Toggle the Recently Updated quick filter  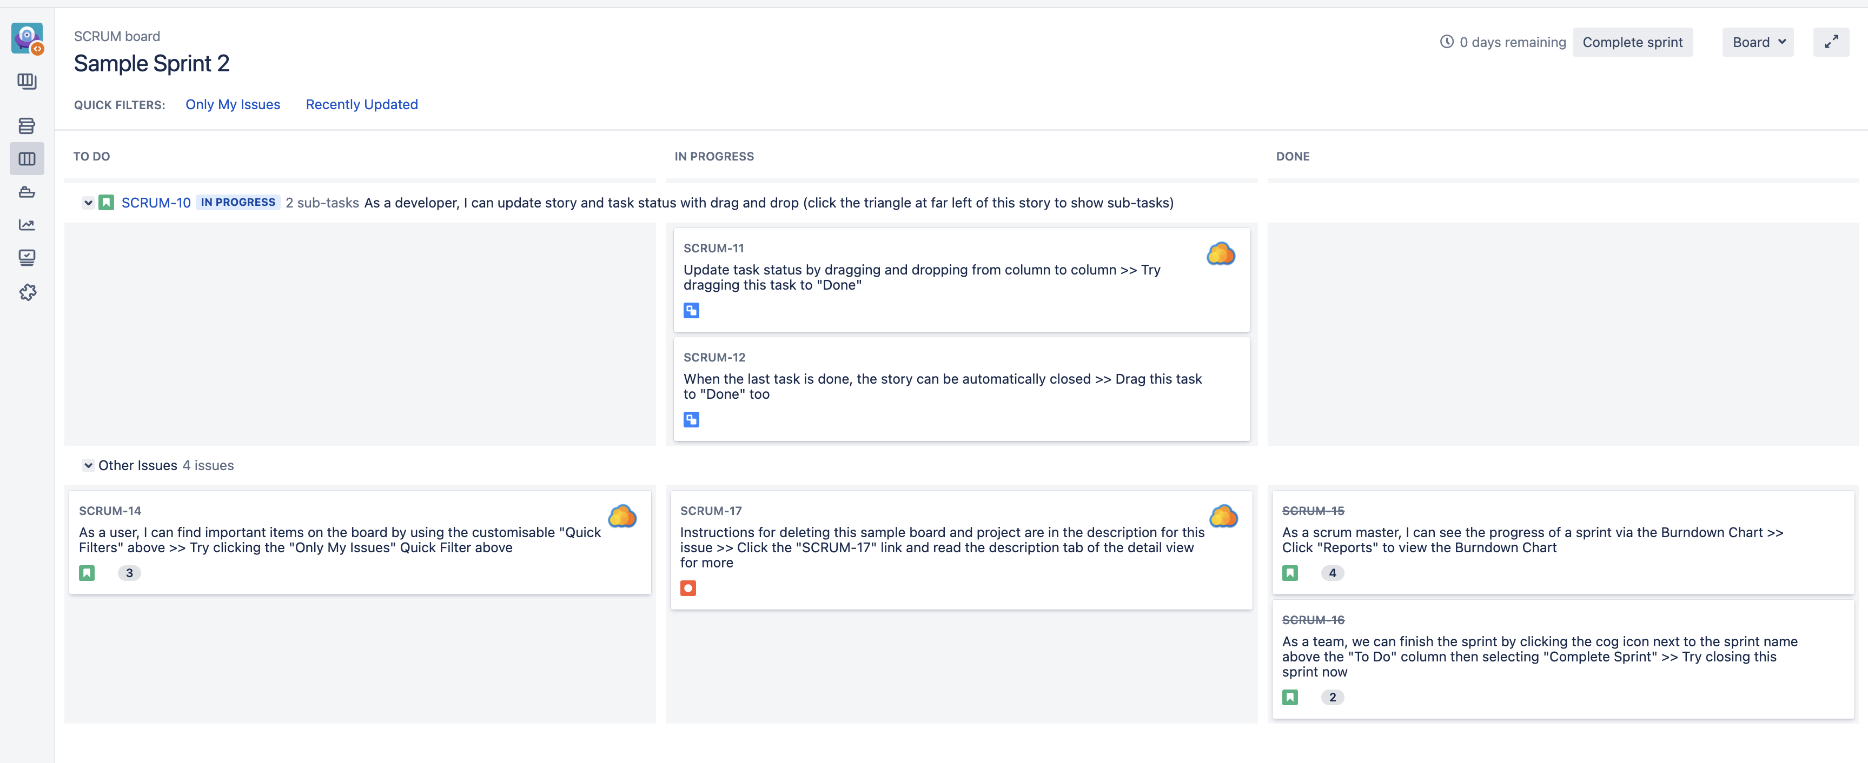(361, 104)
